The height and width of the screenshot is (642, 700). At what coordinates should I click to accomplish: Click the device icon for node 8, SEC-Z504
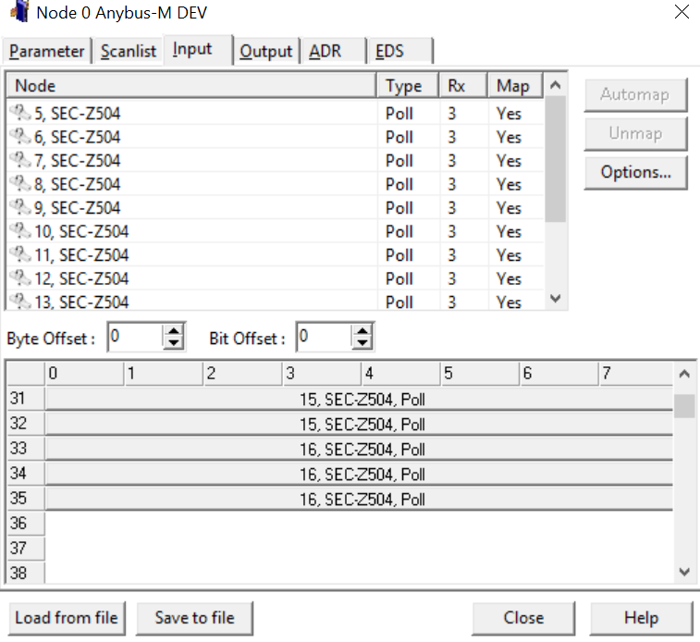[20, 183]
